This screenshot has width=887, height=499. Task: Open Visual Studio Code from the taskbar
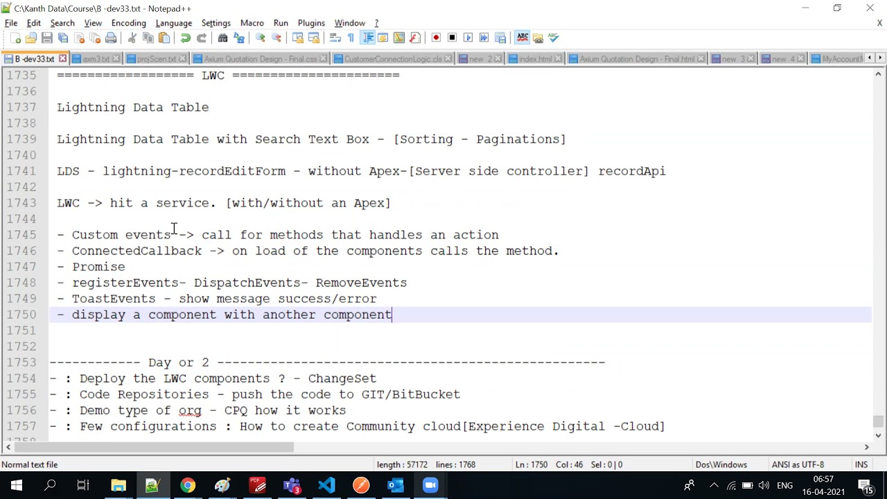[x=326, y=485]
